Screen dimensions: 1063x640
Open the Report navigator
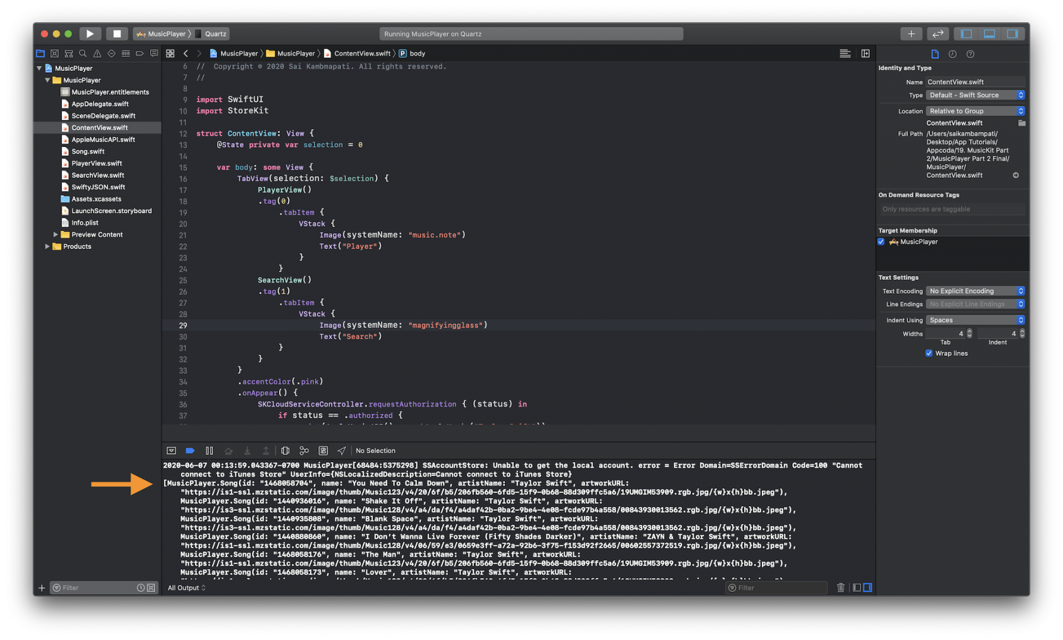(x=154, y=53)
